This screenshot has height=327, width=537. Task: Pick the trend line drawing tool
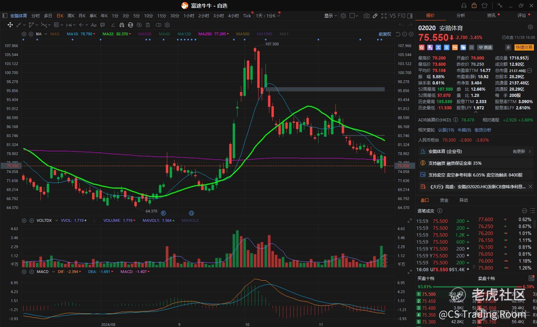(x=19, y=25)
